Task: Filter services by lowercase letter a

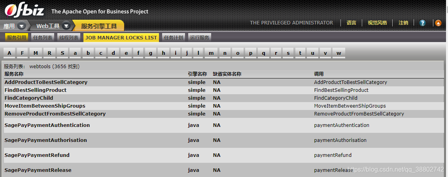Action: coord(75,53)
